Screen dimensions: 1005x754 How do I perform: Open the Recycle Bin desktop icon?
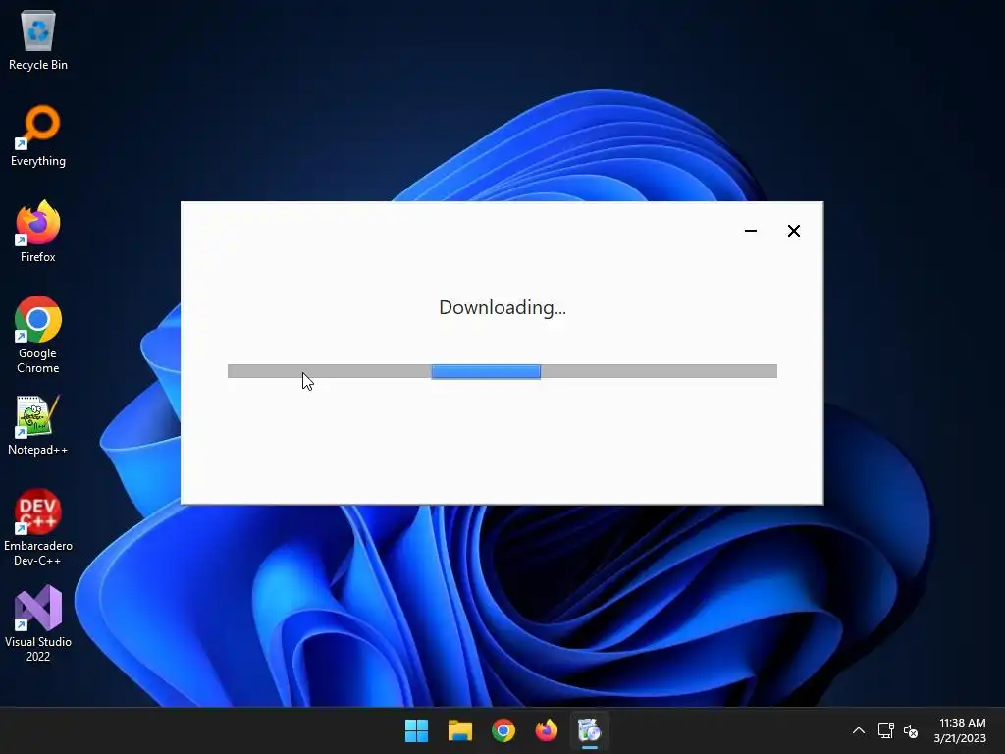(x=38, y=39)
